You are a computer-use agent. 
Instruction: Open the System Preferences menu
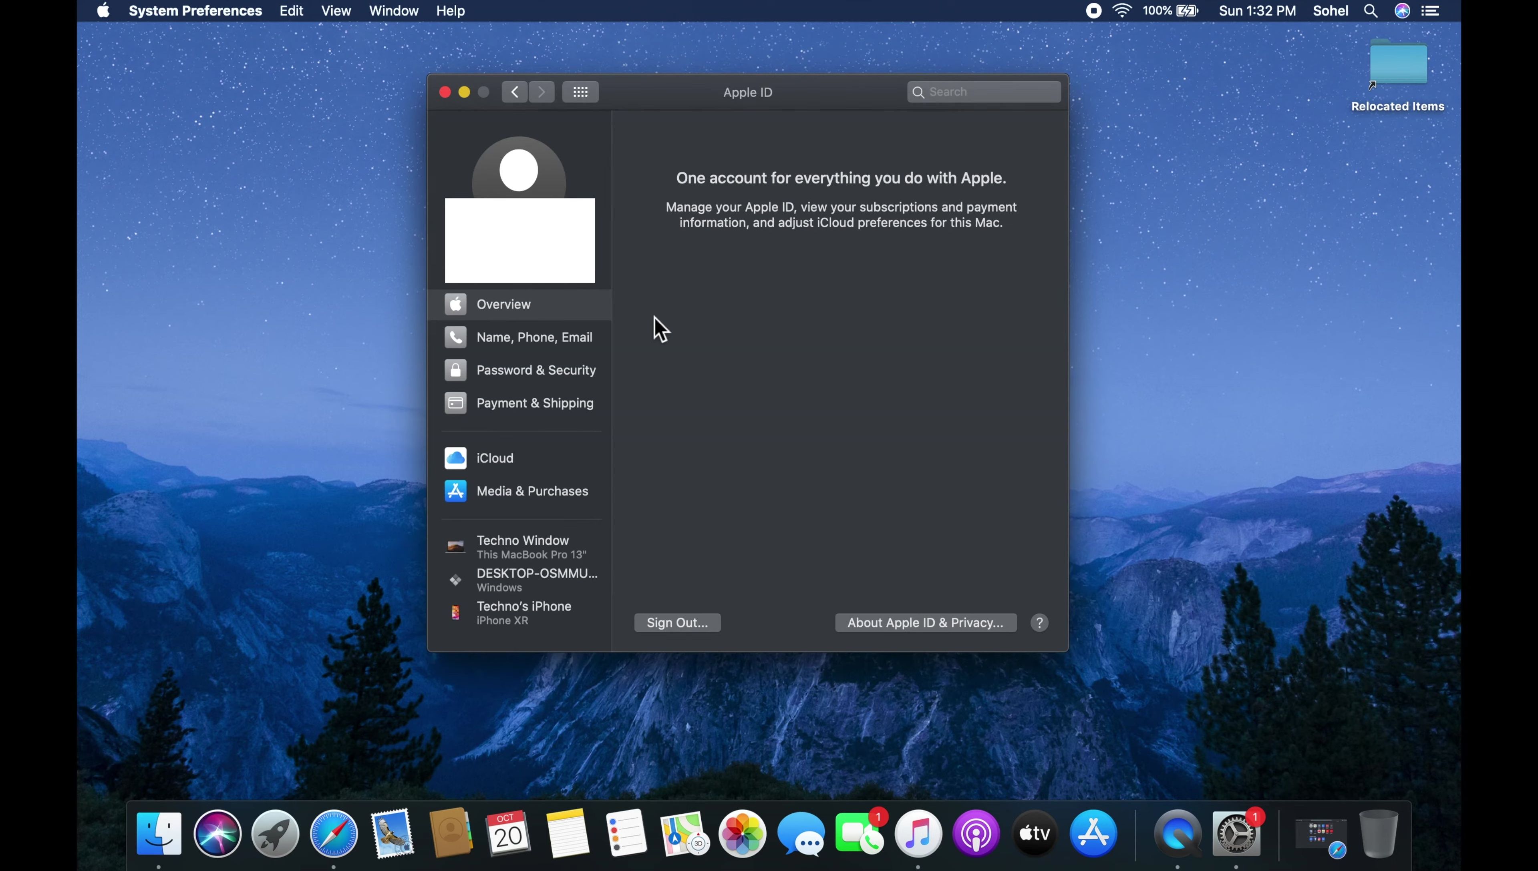tap(196, 11)
